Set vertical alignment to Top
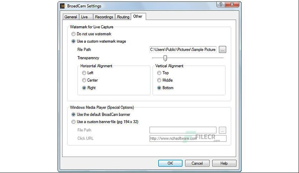 (163, 73)
